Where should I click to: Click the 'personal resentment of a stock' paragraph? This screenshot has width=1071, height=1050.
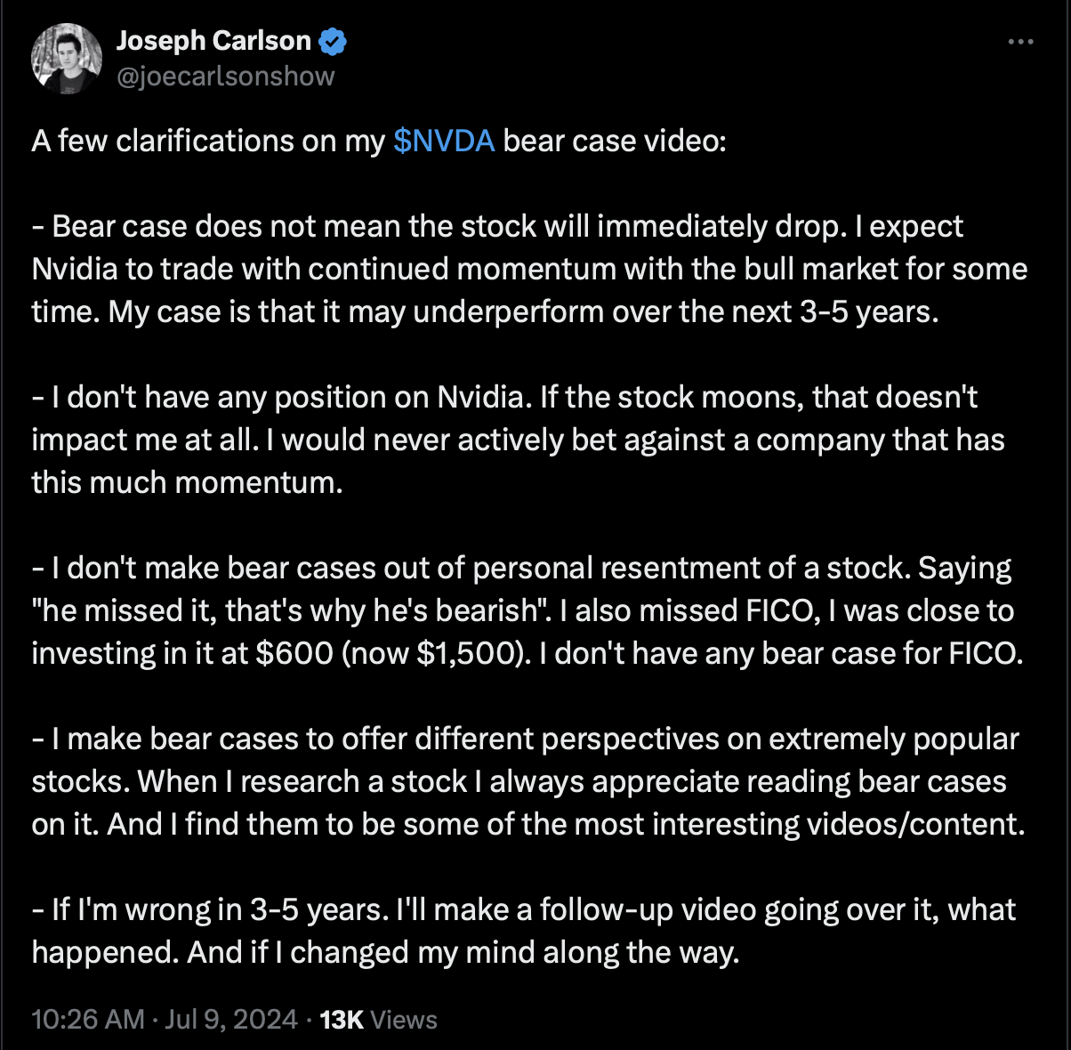tap(527, 610)
